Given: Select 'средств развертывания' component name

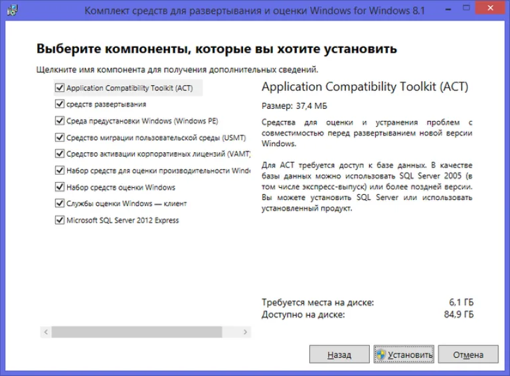Looking at the screenshot, I should [106, 104].
